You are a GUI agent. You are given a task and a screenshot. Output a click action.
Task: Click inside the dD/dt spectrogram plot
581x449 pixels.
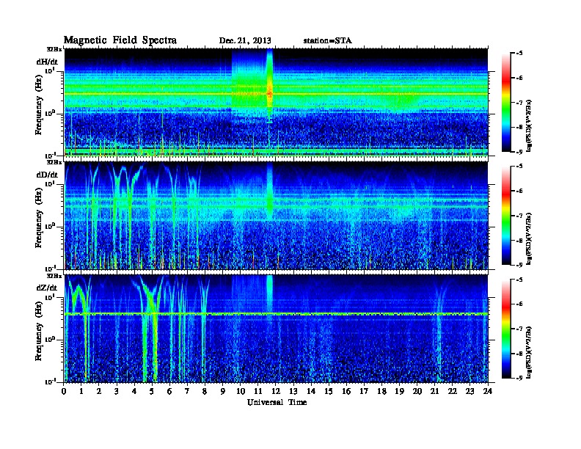point(276,216)
